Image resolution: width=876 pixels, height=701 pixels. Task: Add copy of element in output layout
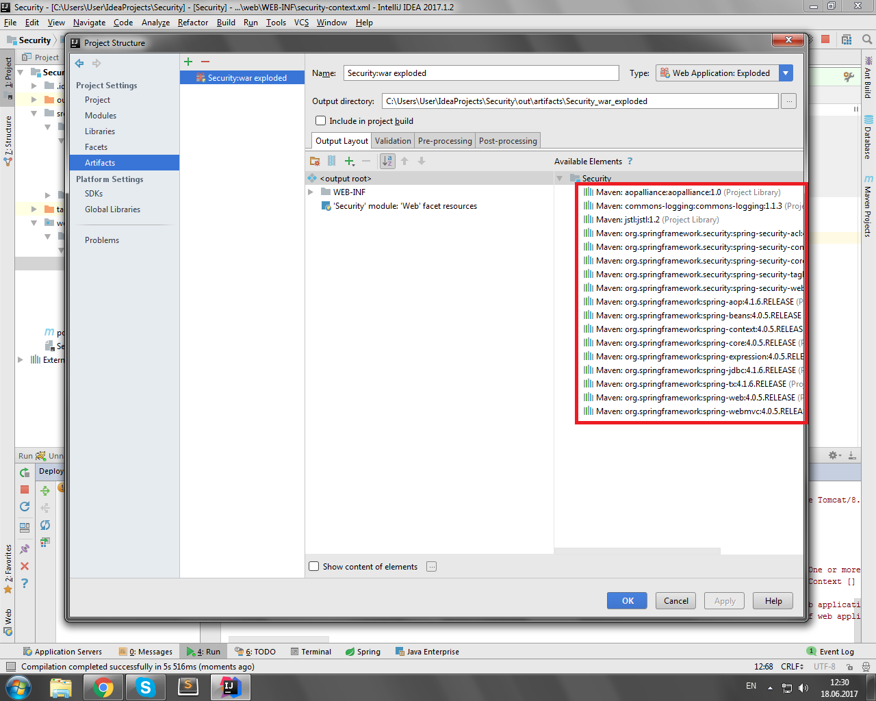(350, 161)
